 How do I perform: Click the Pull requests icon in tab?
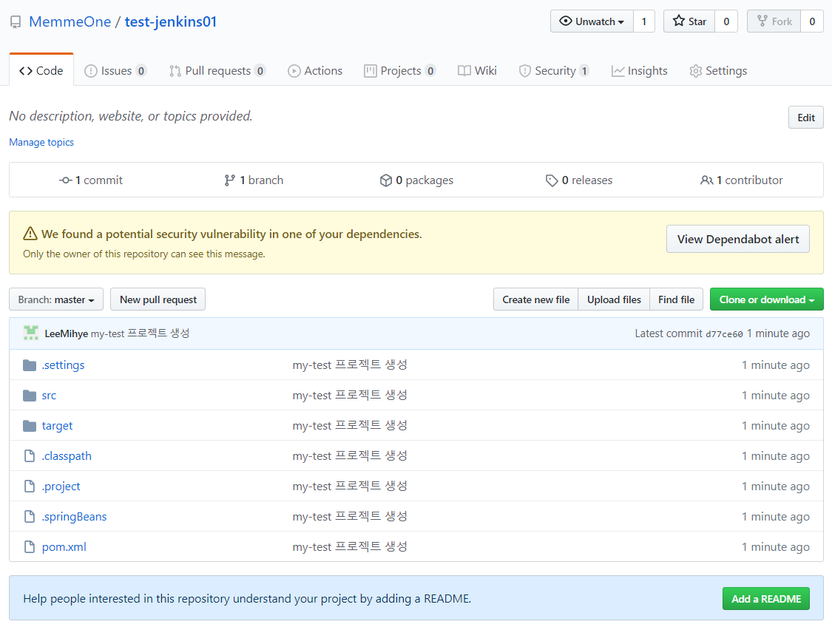175,71
